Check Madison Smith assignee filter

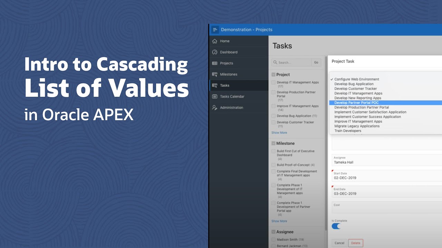tap(273, 239)
